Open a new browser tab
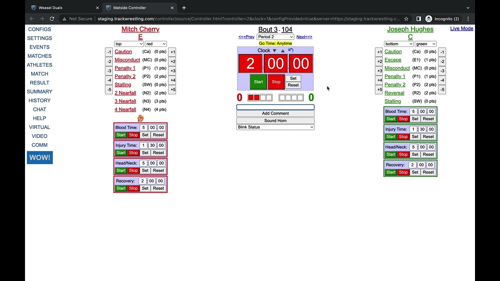The image size is (500, 281). click(x=184, y=8)
